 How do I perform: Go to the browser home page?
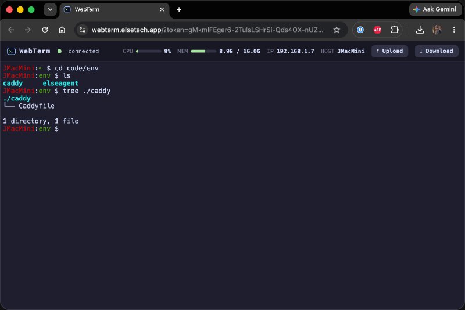coord(62,30)
